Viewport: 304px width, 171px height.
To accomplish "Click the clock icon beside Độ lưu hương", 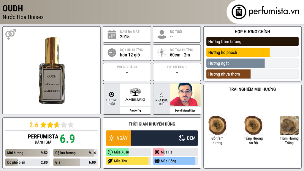I will [x=112, y=53].
